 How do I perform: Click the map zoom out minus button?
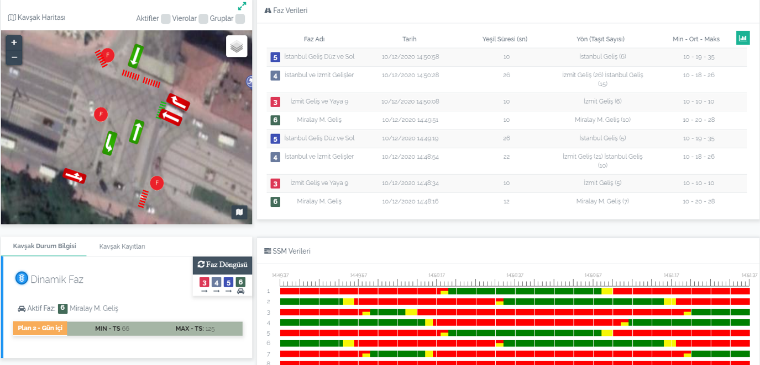coord(14,57)
